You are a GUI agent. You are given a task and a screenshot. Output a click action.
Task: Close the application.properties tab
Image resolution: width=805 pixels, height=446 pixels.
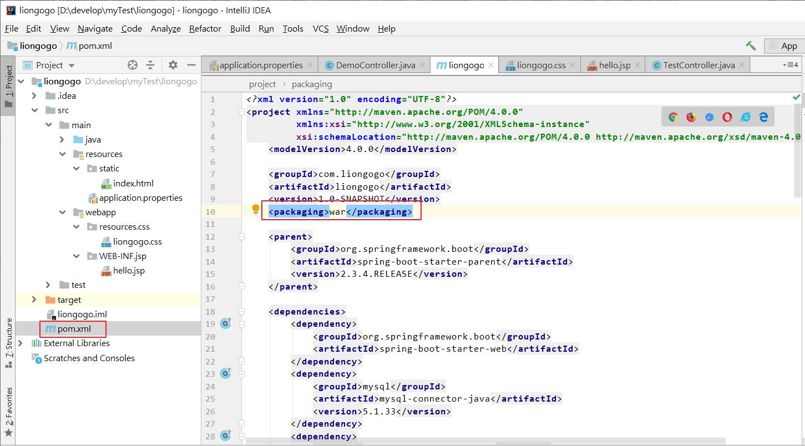[x=310, y=65]
